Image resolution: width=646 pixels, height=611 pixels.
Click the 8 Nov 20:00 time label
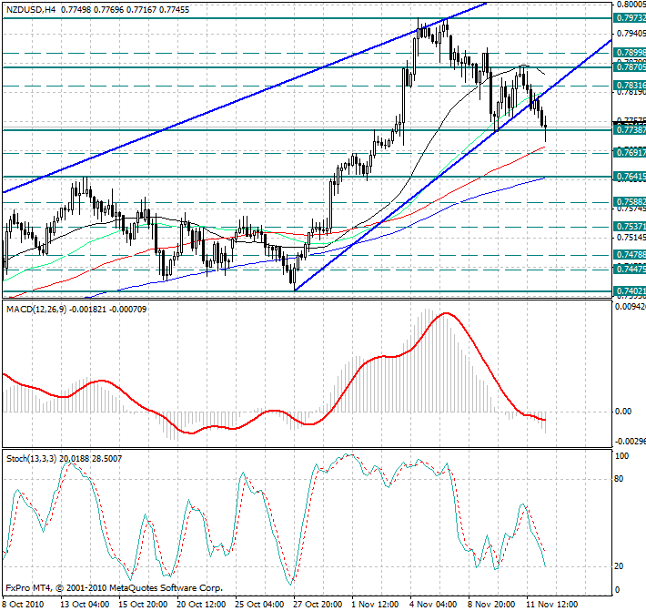[492, 604]
